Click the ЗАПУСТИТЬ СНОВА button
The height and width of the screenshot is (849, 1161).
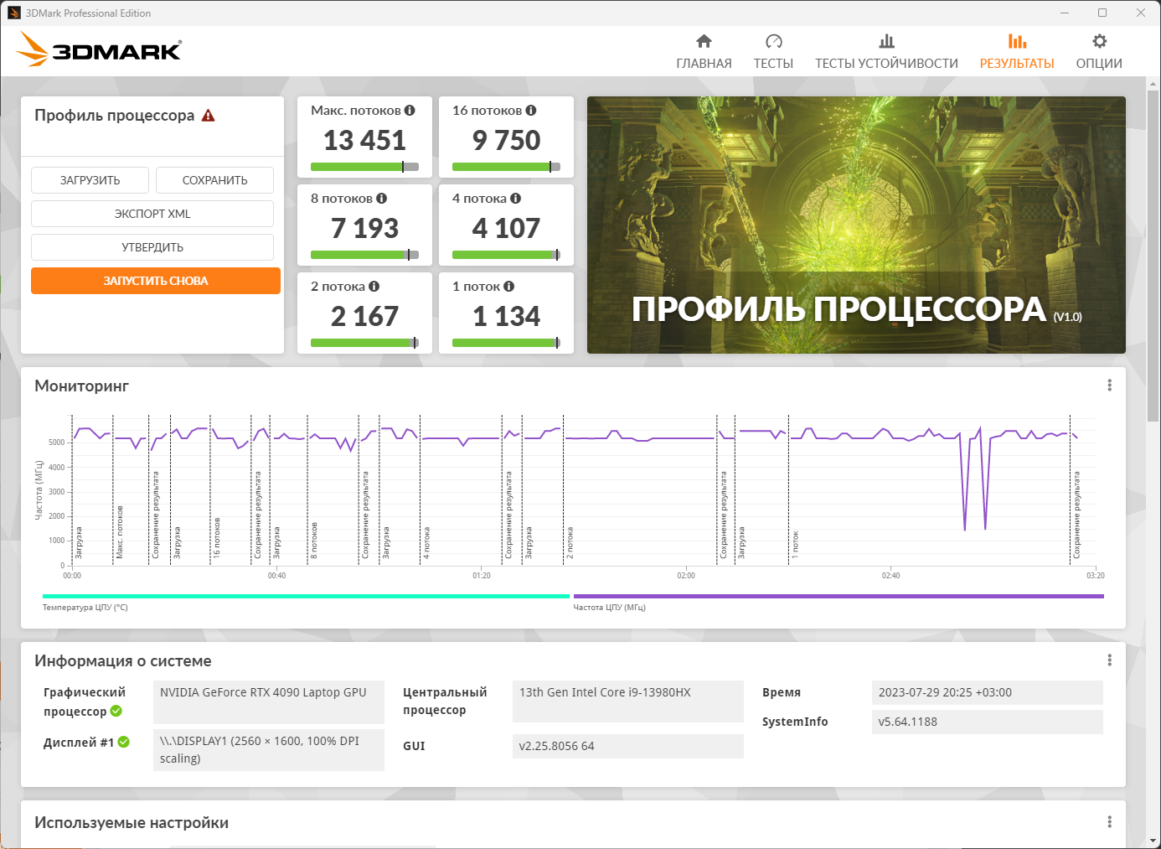click(156, 281)
